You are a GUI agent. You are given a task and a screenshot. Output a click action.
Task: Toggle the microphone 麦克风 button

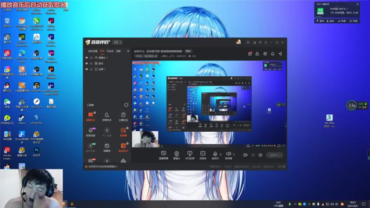(215, 155)
